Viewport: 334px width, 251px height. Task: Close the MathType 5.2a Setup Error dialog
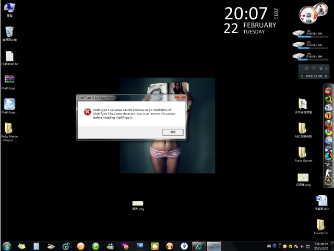[180, 97]
